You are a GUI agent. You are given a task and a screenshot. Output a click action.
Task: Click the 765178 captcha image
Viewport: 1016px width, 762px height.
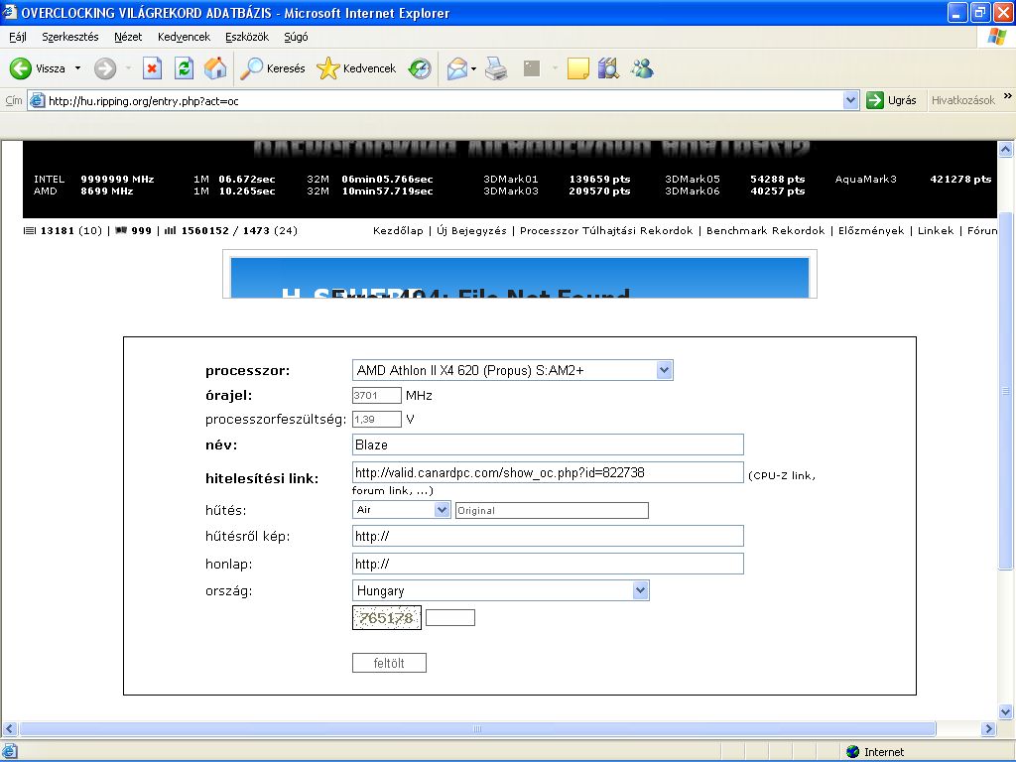tap(387, 617)
